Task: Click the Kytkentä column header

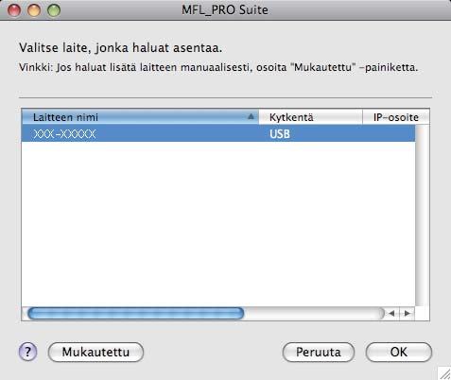Action: click(x=310, y=117)
